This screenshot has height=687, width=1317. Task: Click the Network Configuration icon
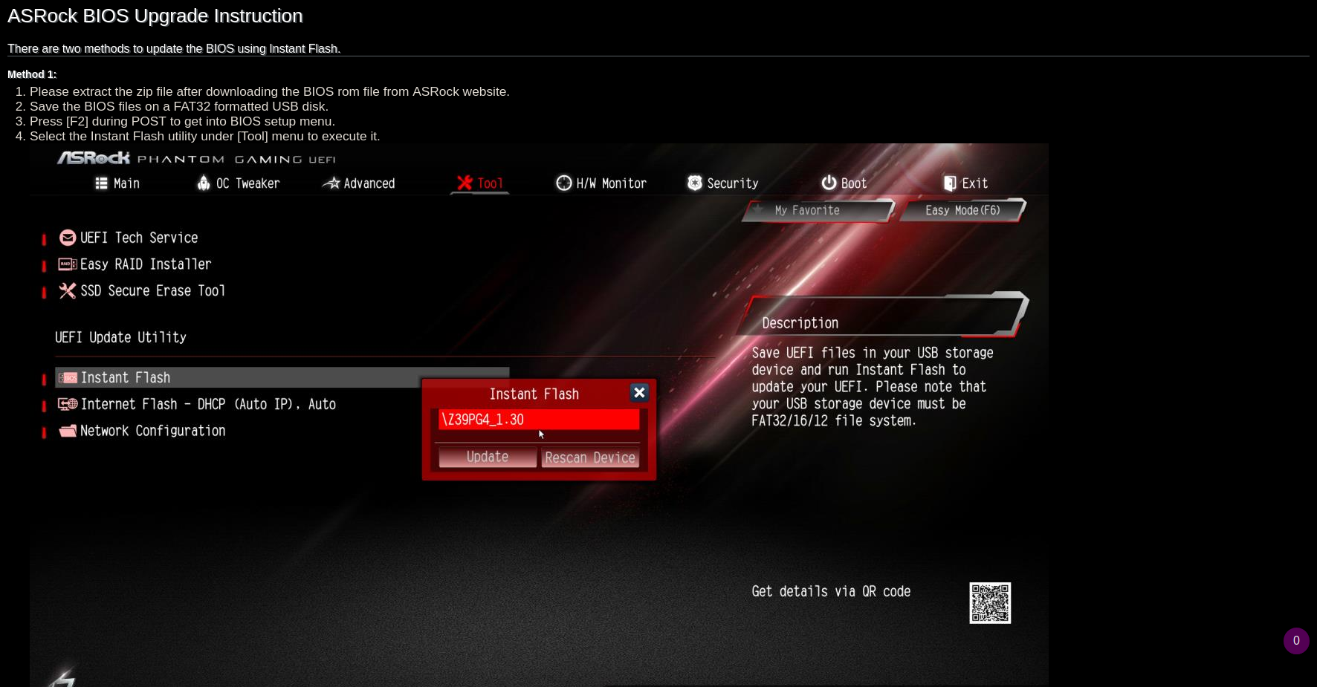(x=68, y=431)
